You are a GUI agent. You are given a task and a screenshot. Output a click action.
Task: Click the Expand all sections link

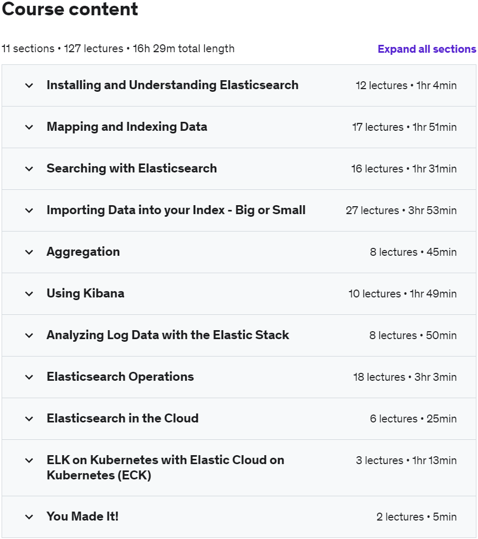[427, 49]
